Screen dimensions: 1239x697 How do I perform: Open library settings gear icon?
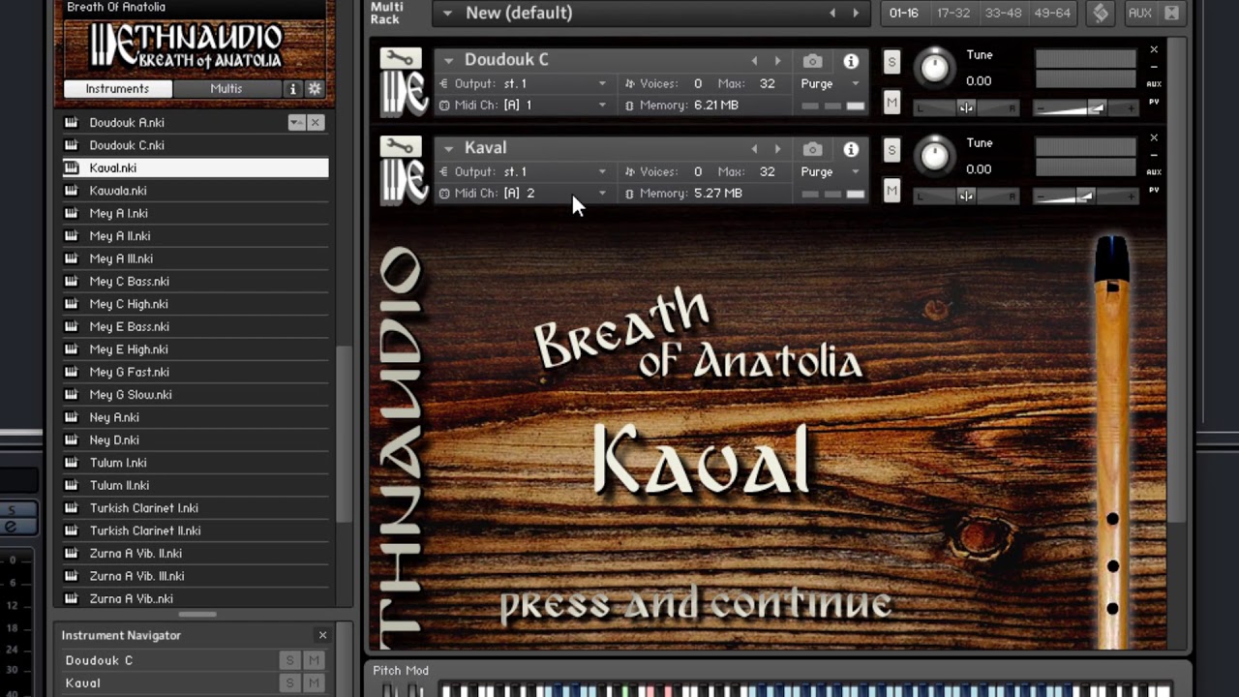pos(315,89)
